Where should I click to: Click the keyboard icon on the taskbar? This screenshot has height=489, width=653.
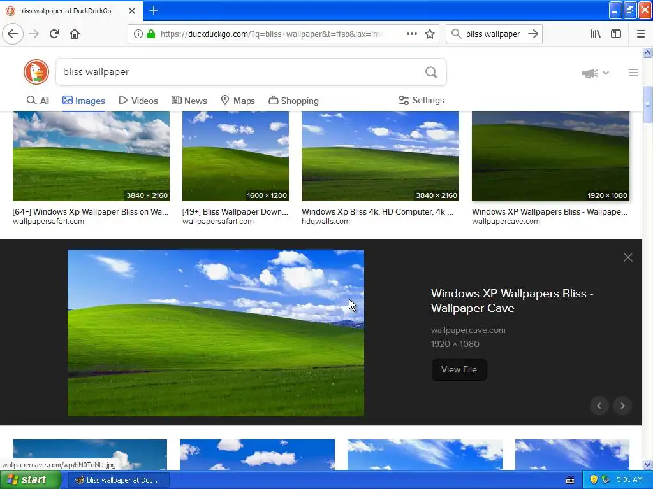click(x=570, y=480)
